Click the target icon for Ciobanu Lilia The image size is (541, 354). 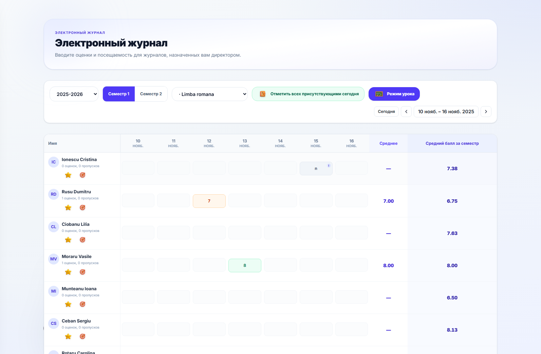tap(82, 240)
